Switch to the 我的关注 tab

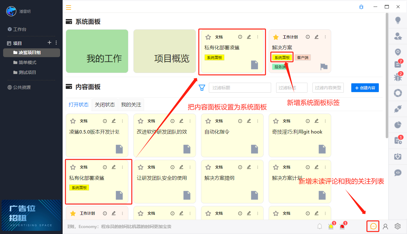(x=131, y=105)
